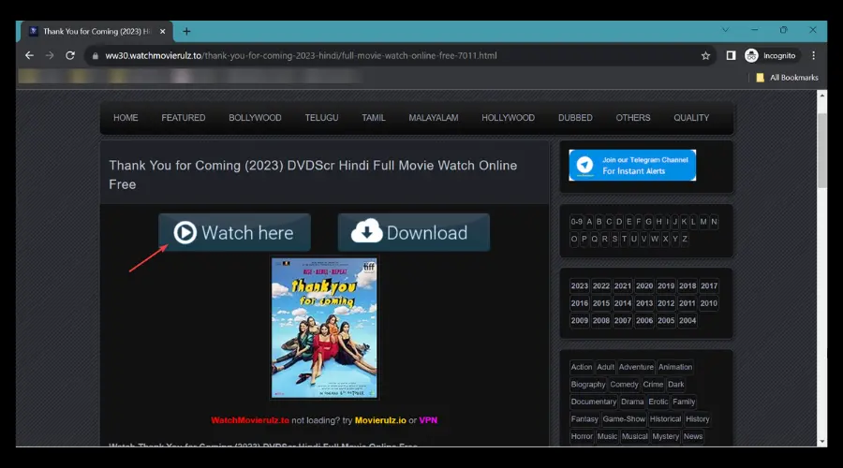The height and width of the screenshot is (468, 843).
Task: Open the TAMIL menu
Action: coord(374,118)
